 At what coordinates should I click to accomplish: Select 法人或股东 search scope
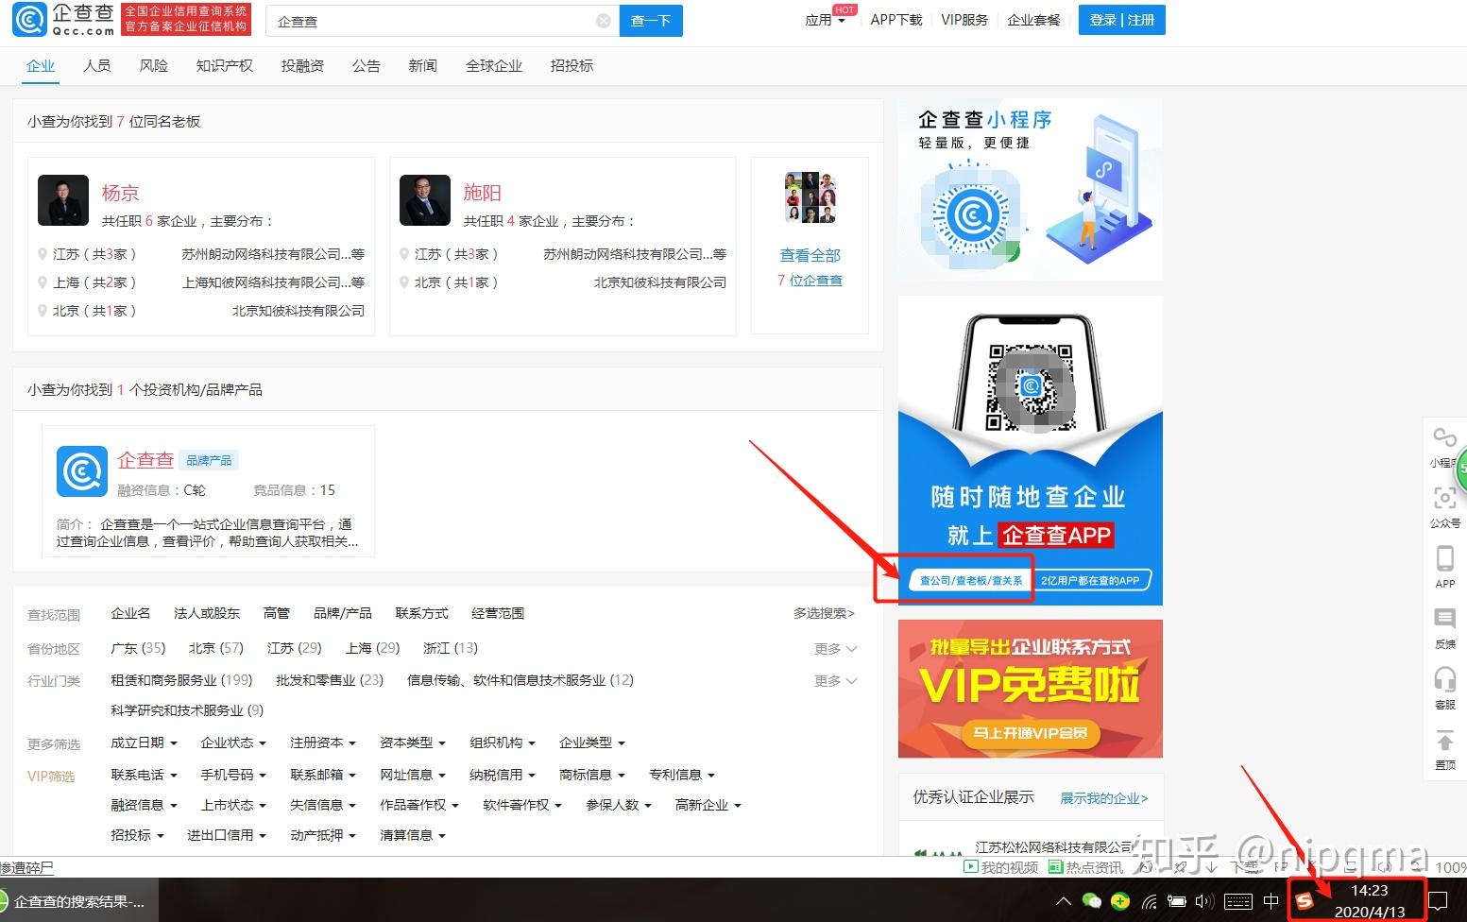click(207, 613)
